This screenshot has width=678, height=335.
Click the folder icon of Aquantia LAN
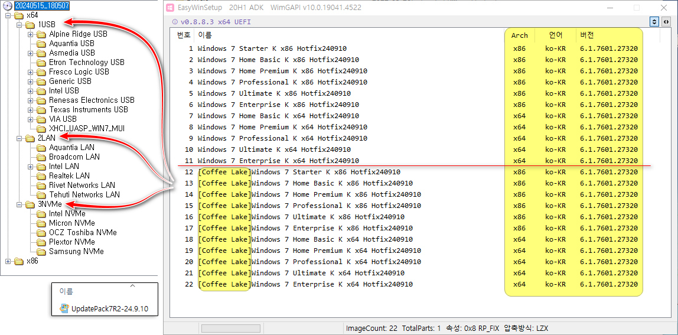coord(41,148)
